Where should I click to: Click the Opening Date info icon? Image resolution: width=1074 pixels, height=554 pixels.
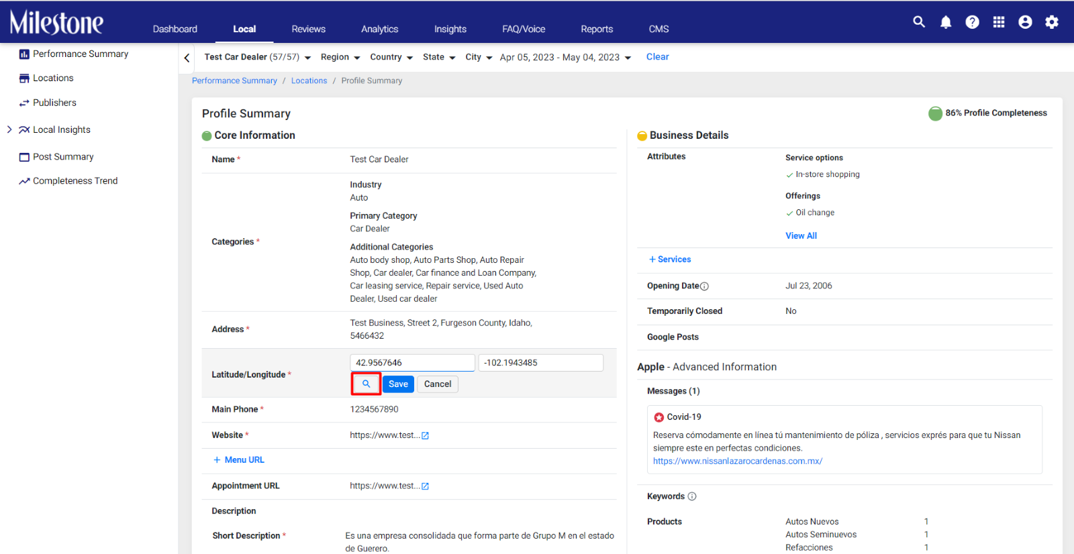[704, 286]
